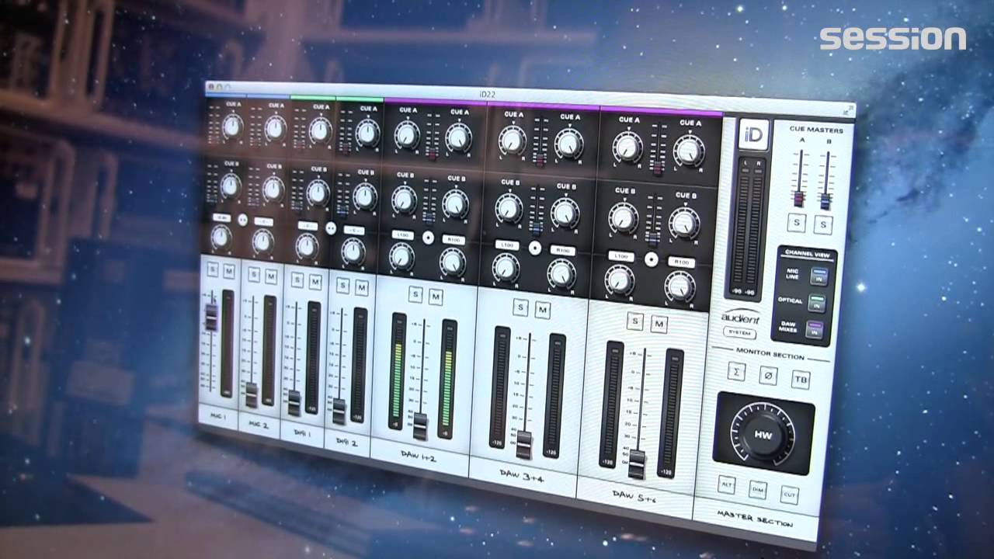The height and width of the screenshot is (559, 994).
Task: Click the MIC 2 pan knob
Action: click(x=262, y=241)
